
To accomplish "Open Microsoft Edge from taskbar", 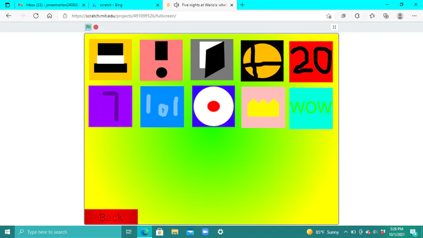I will pos(144,232).
